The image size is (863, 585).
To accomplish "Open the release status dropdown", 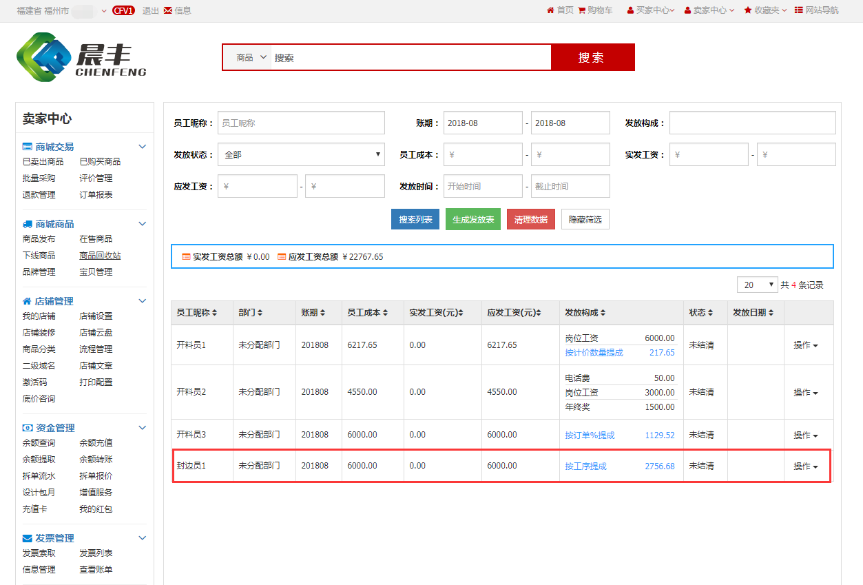I will 301,155.
